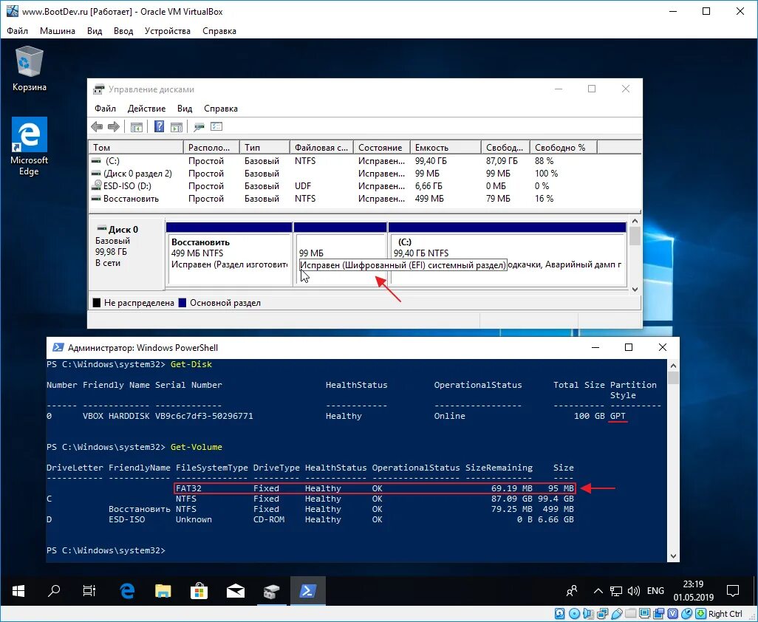Select the (Диск 0 раздел 2) volume row
This screenshot has height=622, width=758.
point(365,174)
